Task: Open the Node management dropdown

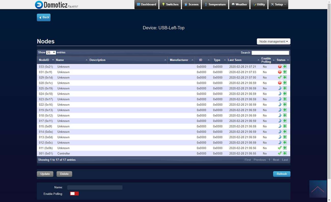Action: tap(273, 41)
